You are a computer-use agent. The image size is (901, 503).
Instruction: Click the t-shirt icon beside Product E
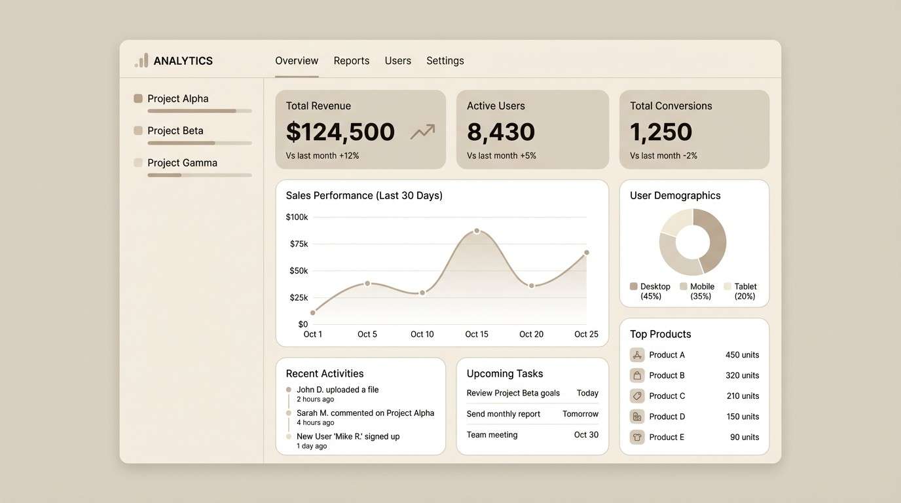point(637,436)
